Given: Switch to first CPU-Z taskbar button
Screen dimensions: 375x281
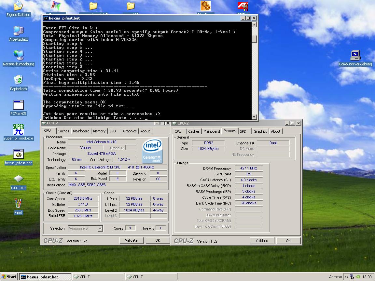Looking at the screenshot, I should 98,277.
